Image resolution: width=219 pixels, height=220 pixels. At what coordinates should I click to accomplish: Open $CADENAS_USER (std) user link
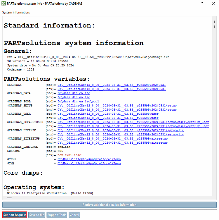click(108, 114)
